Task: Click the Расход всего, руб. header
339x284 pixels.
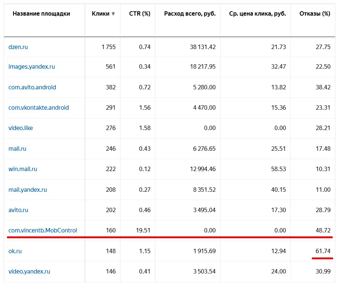Action: coord(190,14)
